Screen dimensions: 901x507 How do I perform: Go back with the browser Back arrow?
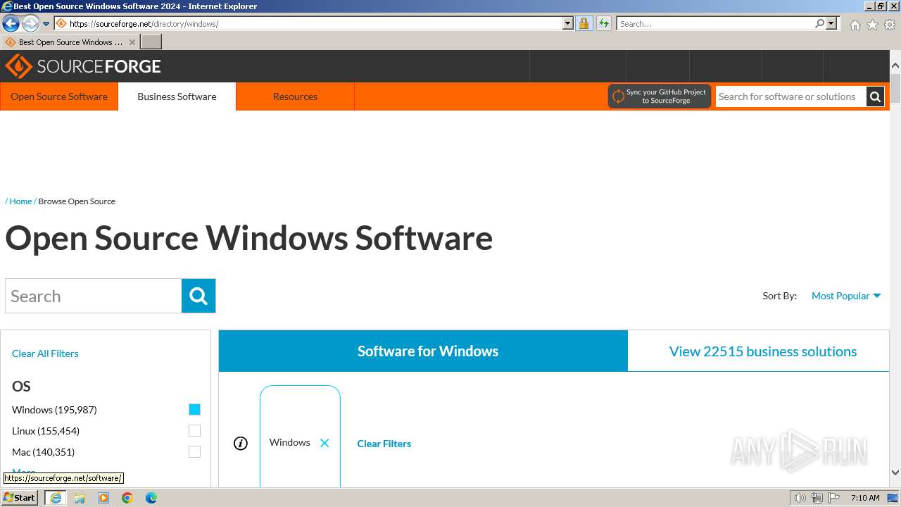tap(11, 24)
